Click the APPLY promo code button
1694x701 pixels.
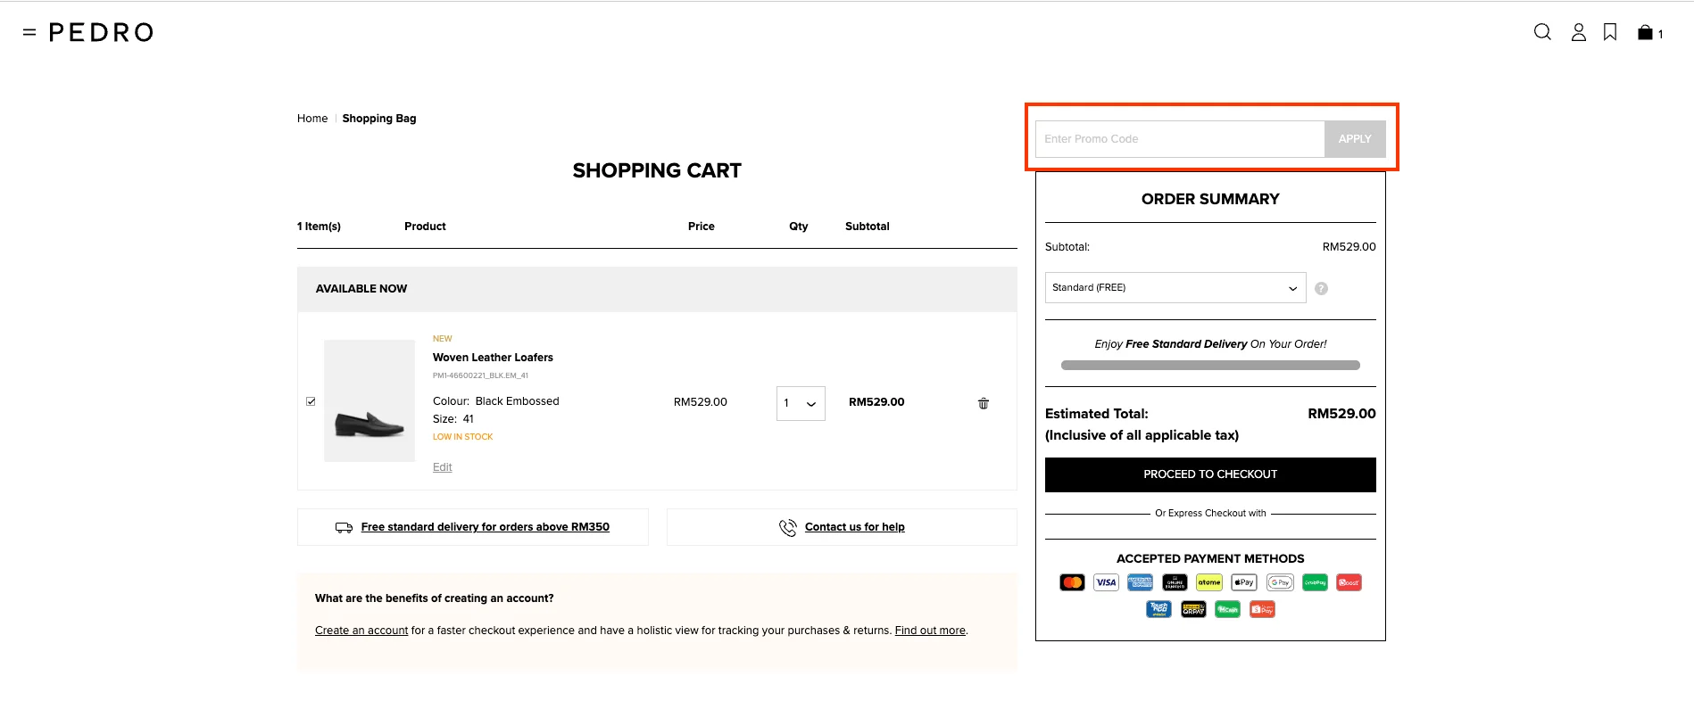[x=1355, y=139]
